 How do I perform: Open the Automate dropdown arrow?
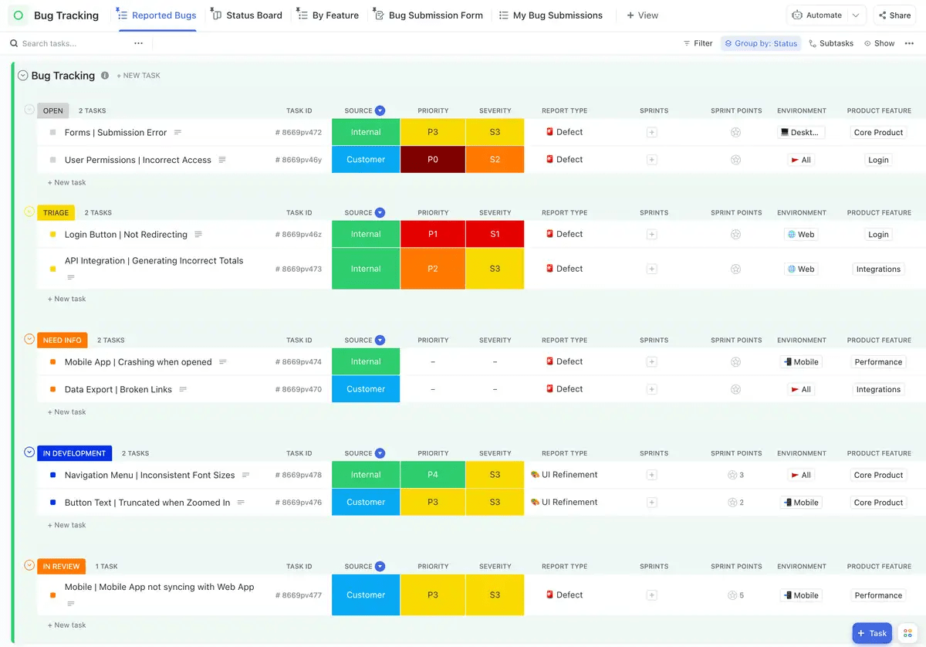[x=856, y=15]
